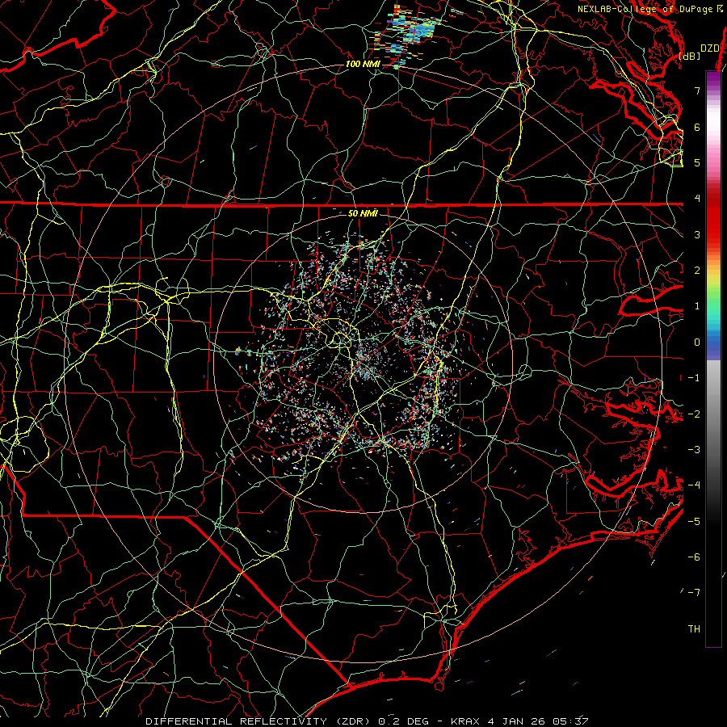This screenshot has height=727, width=727.
Task: Click the "50 NMI" range ring label
Action: point(363,213)
